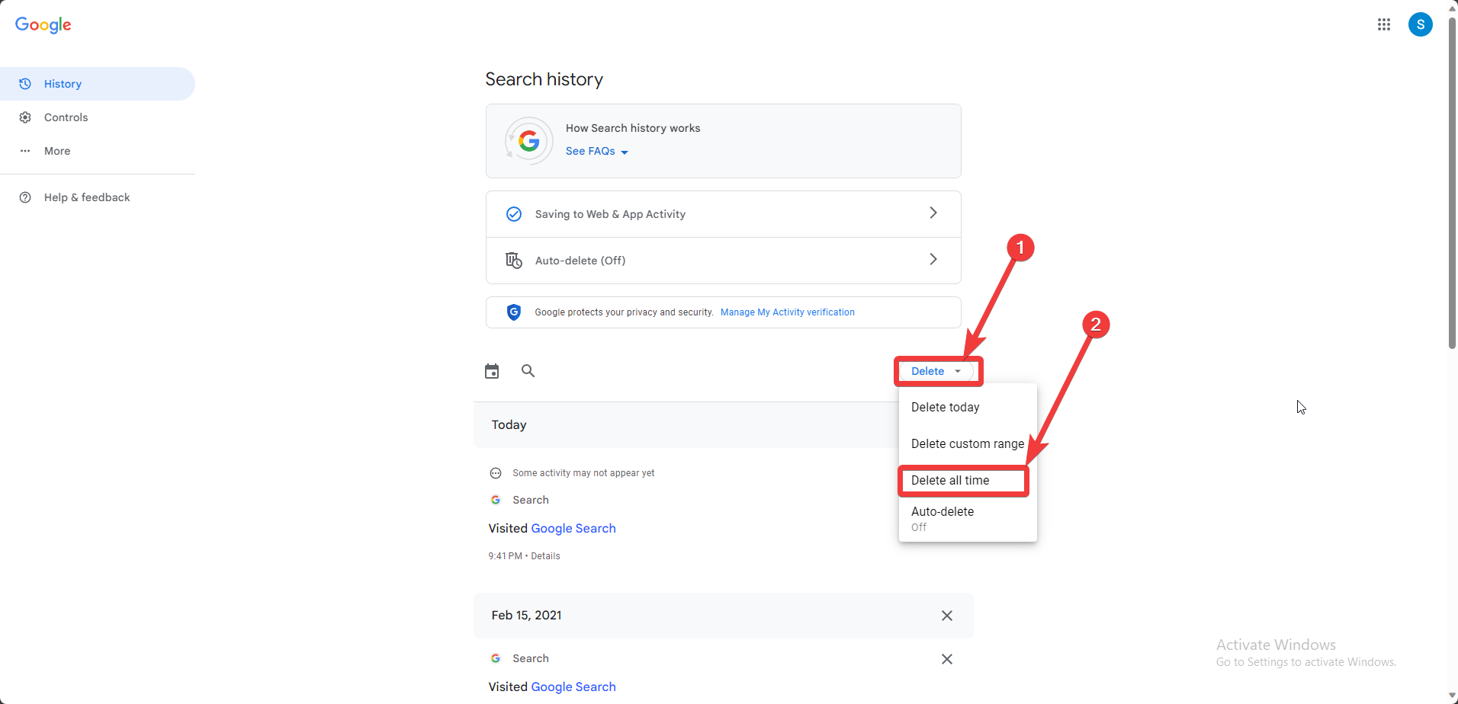This screenshot has width=1458, height=704.
Task: Click 'How Search history works' text
Action: [633, 128]
